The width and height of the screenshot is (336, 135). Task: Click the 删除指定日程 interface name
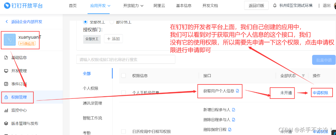(215, 129)
